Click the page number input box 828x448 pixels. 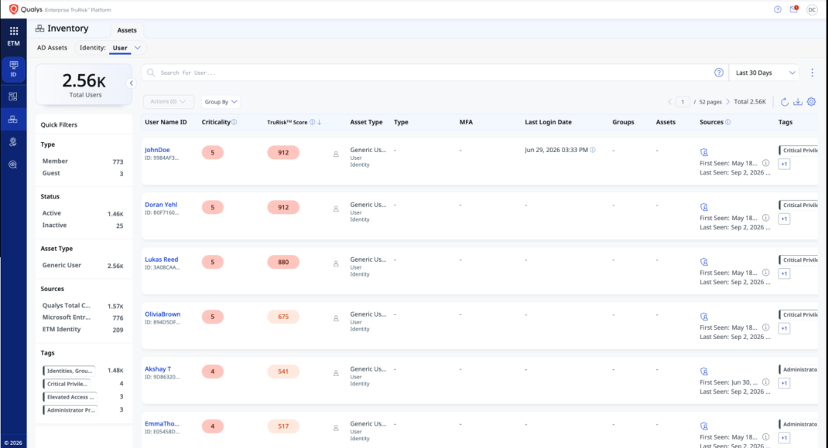[x=683, y=102]
